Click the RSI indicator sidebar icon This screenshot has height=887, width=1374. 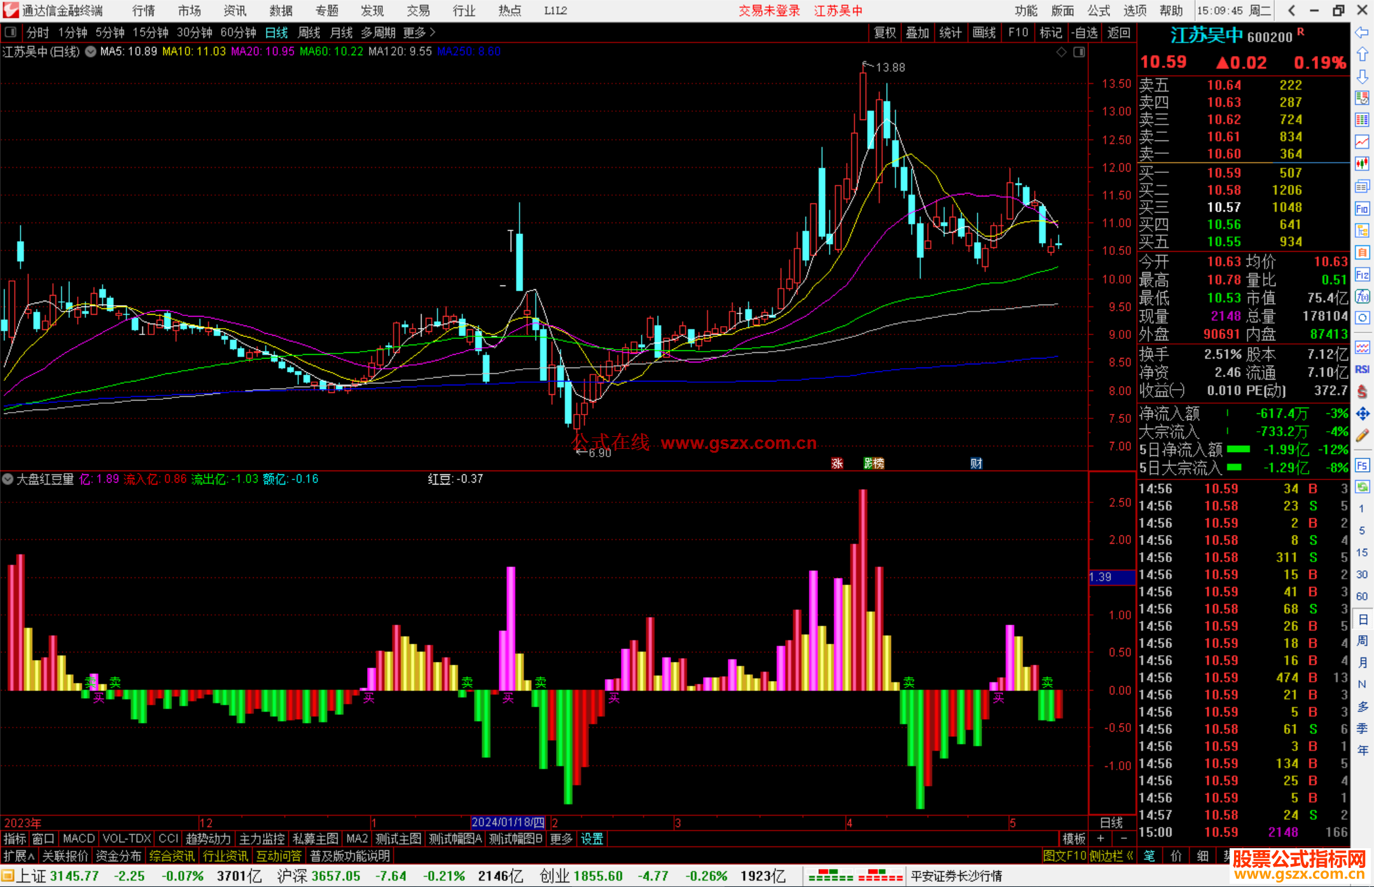click(x=1362, y=369)
